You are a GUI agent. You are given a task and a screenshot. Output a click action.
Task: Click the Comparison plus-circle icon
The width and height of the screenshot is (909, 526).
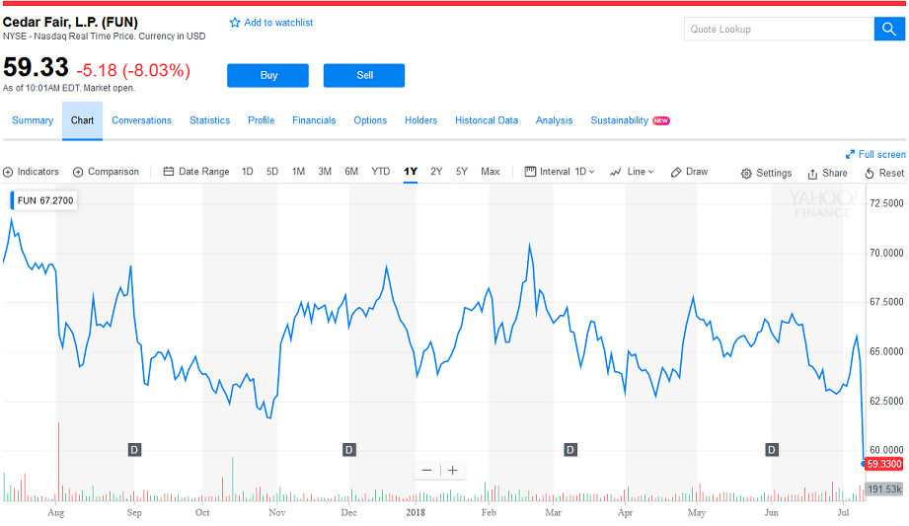coord(78,173)
